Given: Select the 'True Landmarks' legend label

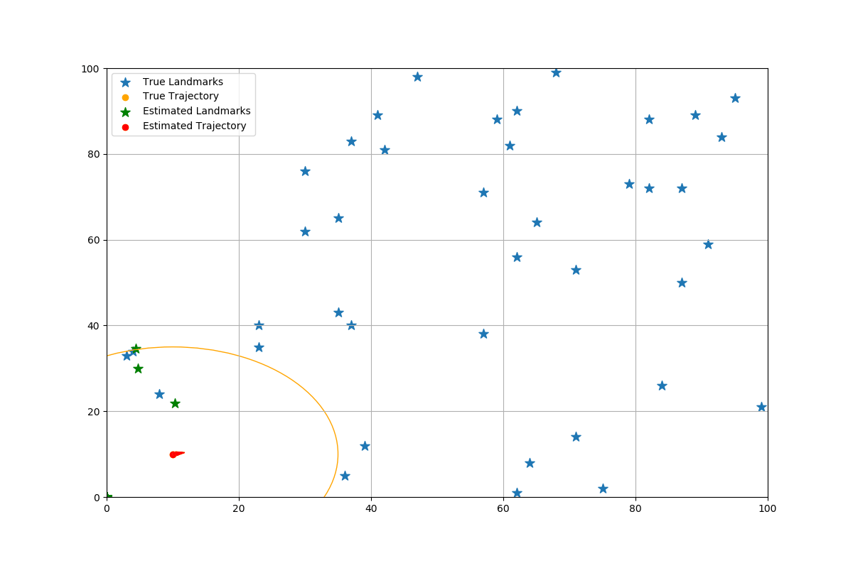Looking at the screenshot, I should click(183, 82).
